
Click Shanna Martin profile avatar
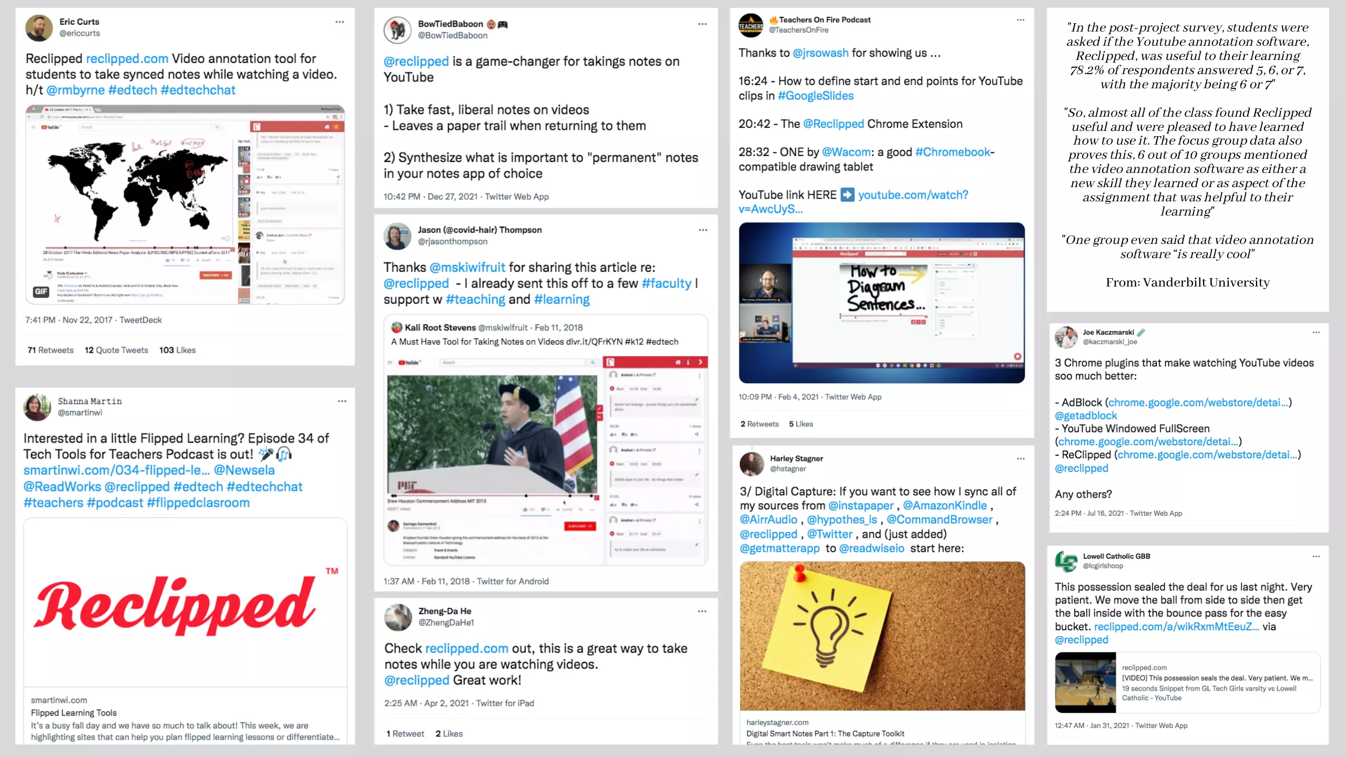pos(37,407)
